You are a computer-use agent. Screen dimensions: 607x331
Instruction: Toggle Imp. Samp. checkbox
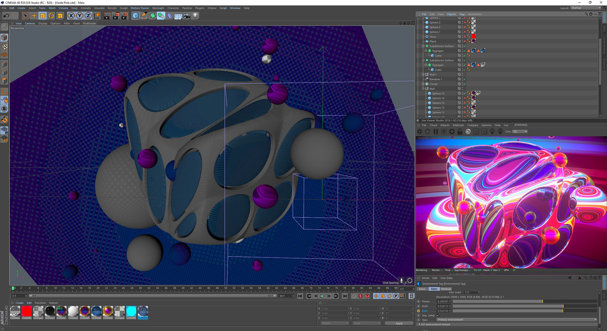tap(438, 315)
